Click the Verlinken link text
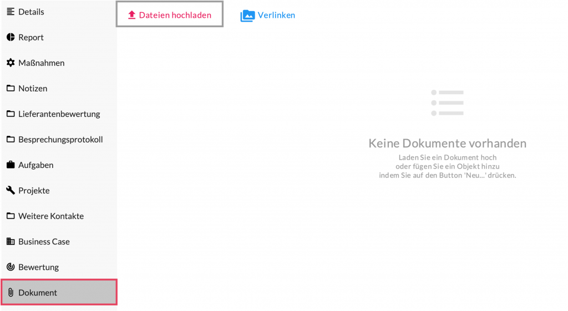Screen dimensions: 568x311 point(276,15)
